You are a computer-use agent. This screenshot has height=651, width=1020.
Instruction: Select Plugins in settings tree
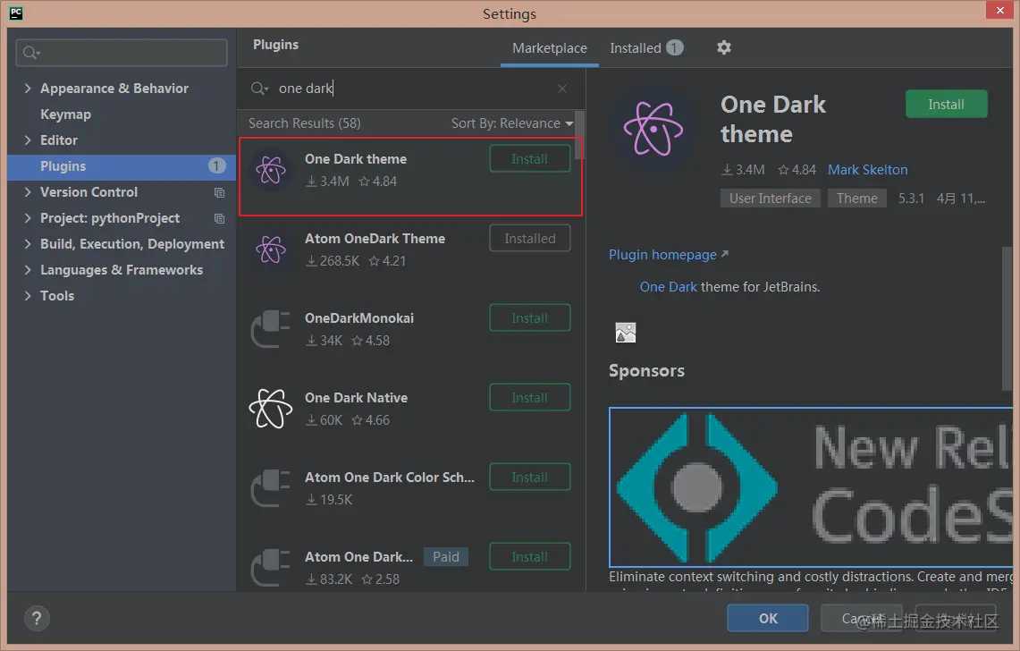click(63, 166)
